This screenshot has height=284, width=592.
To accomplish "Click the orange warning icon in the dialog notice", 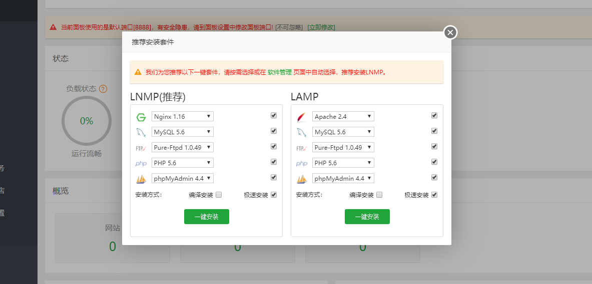I will pos(138,72).
